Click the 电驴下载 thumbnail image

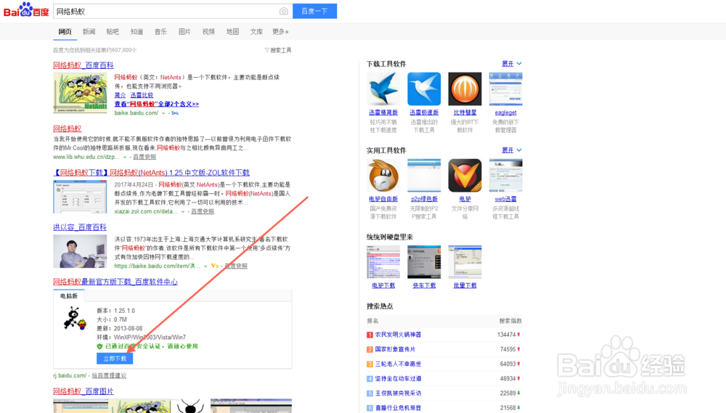383,262
